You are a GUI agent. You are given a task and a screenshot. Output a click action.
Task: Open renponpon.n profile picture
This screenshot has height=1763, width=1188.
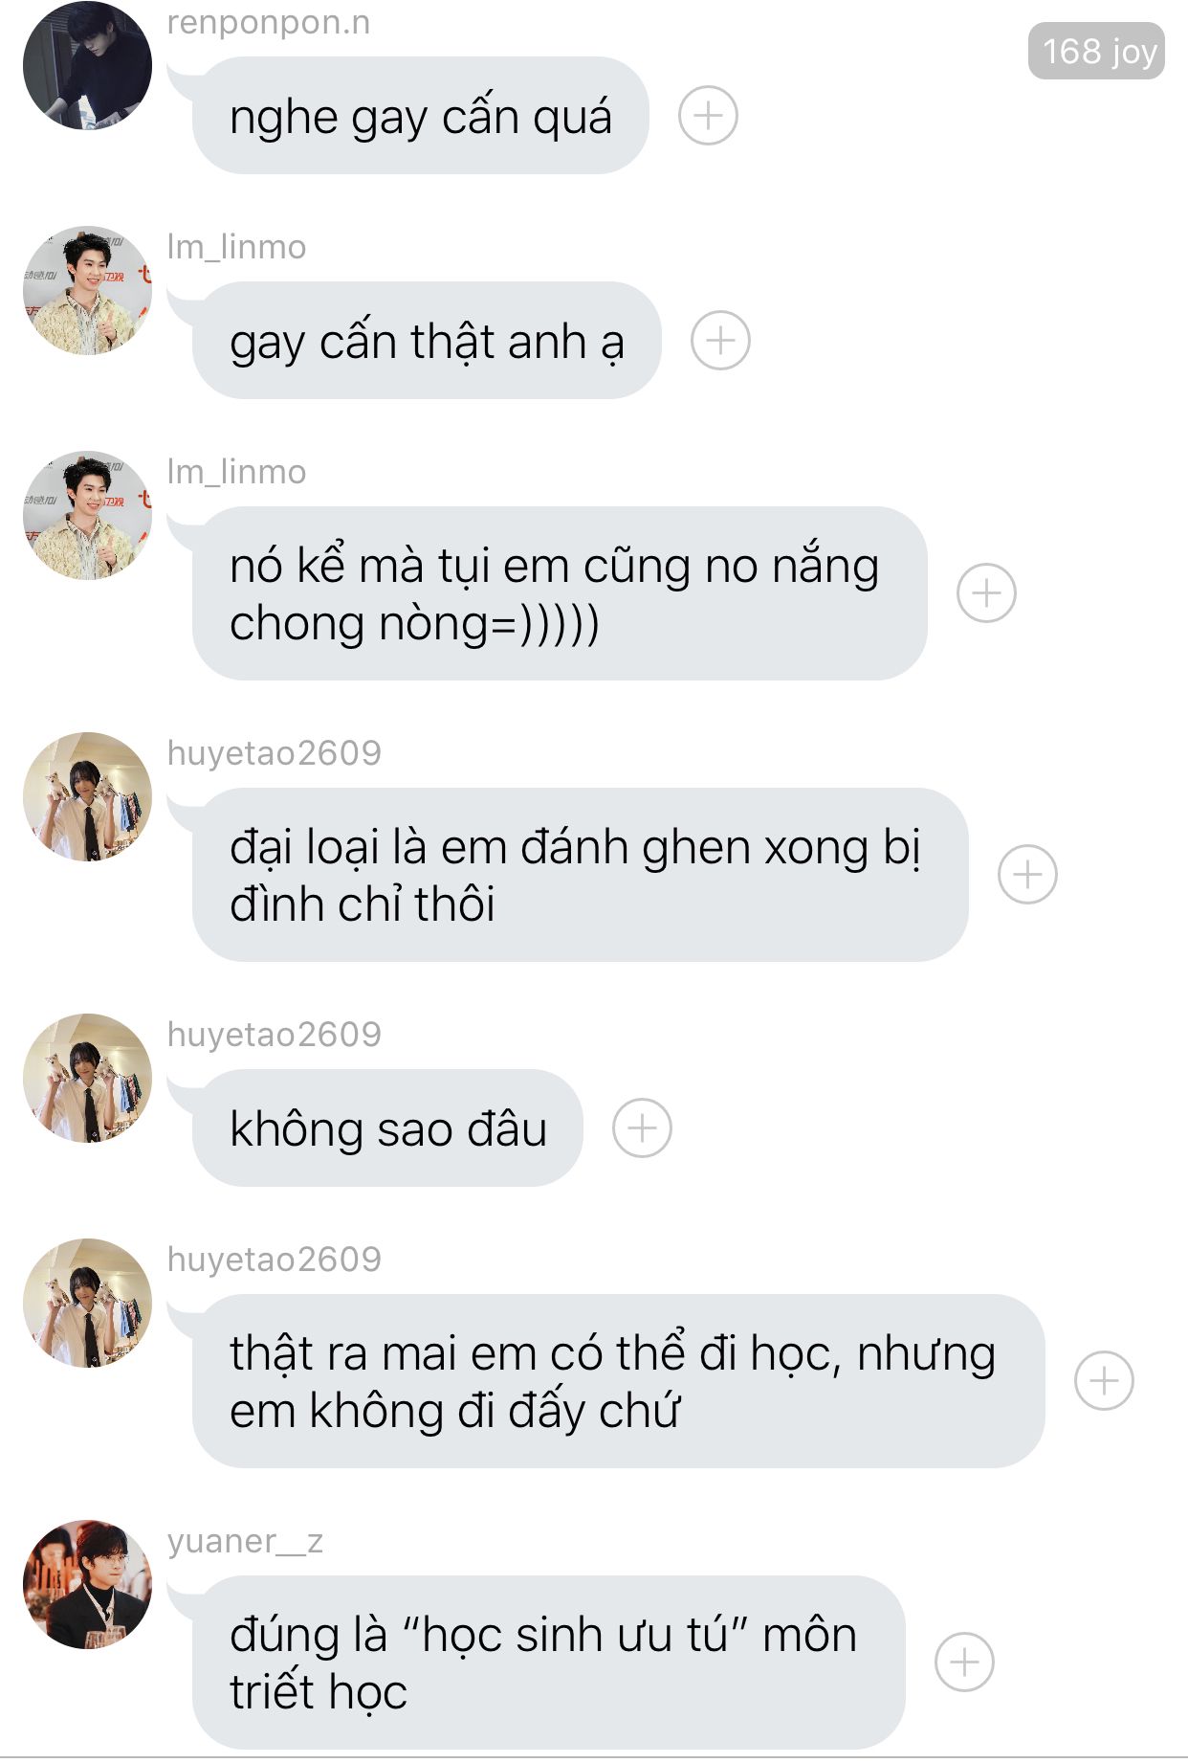87,65
